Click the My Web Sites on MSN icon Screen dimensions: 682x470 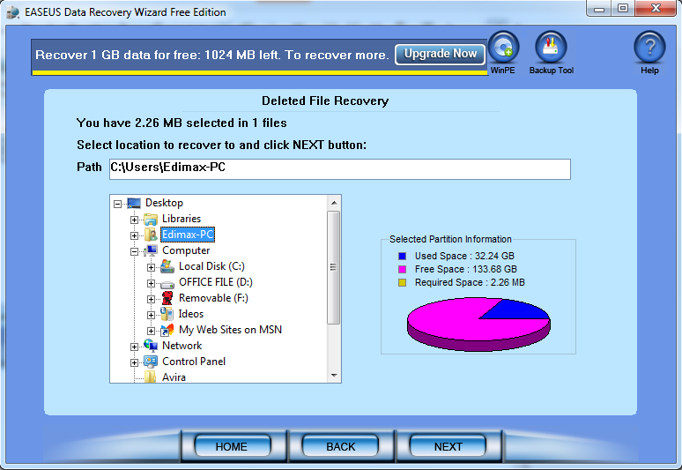pyautogui.click(x=167, y=330)
